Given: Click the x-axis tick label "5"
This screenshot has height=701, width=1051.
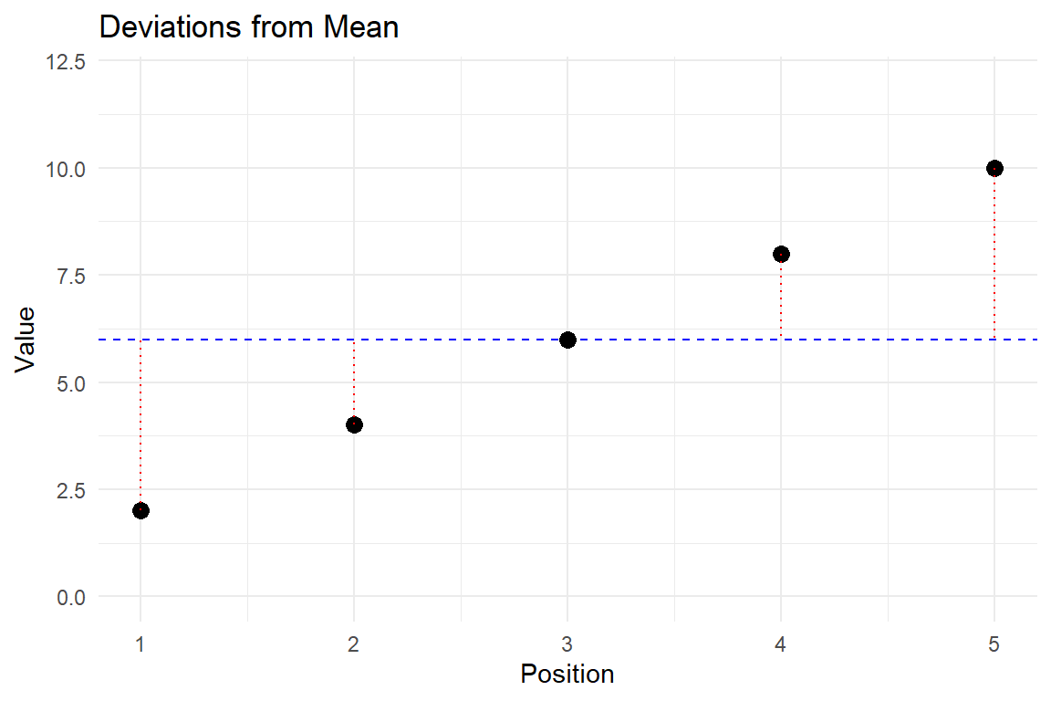Looking at the screenshot, I should click(x=994, y=643).
